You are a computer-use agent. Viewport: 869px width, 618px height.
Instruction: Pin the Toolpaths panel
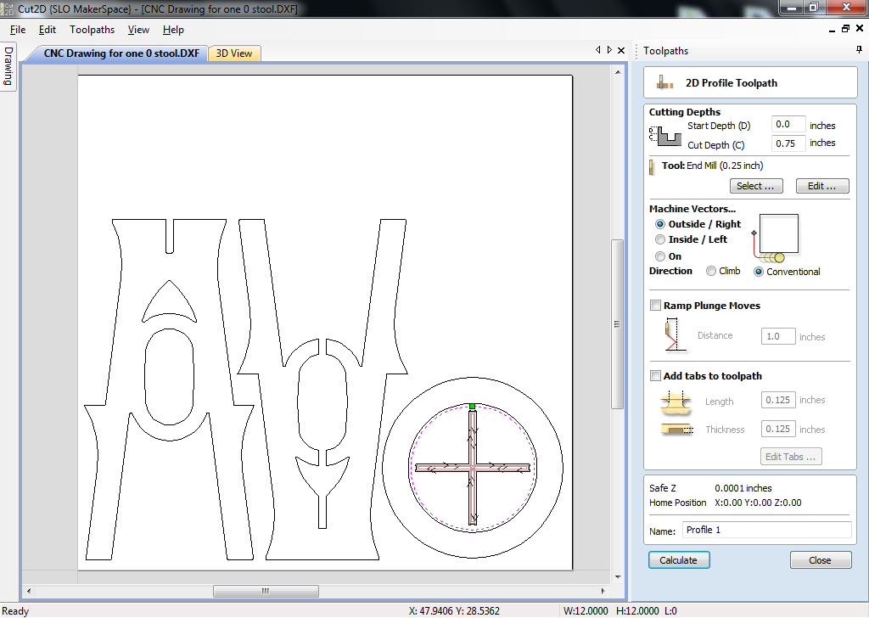click(859, 50)
